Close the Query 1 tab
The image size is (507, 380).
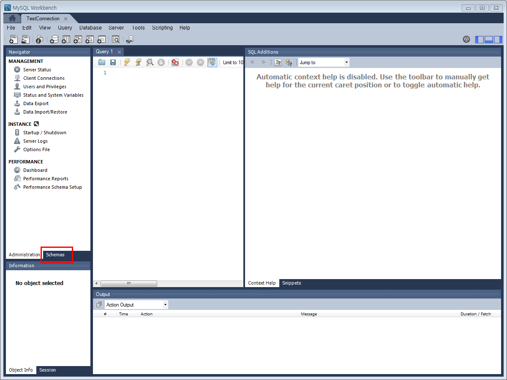pos(119,52)
